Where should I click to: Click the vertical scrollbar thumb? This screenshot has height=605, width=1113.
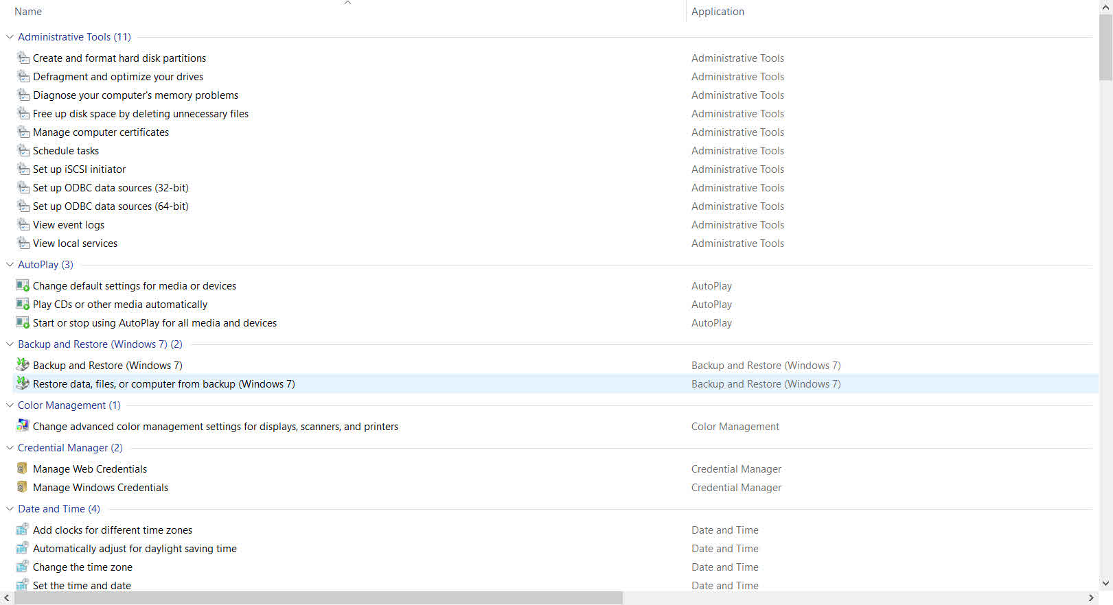coord(1105,47)
